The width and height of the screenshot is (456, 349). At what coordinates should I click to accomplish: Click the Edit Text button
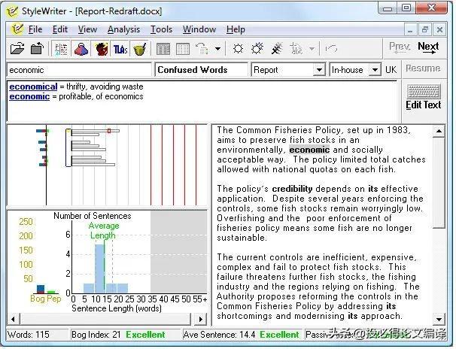[423, 105]
